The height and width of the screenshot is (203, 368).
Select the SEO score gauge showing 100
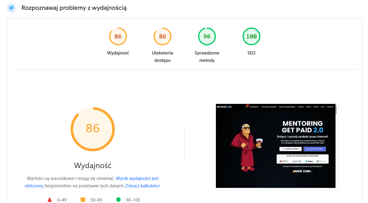(x=251, y=37)
